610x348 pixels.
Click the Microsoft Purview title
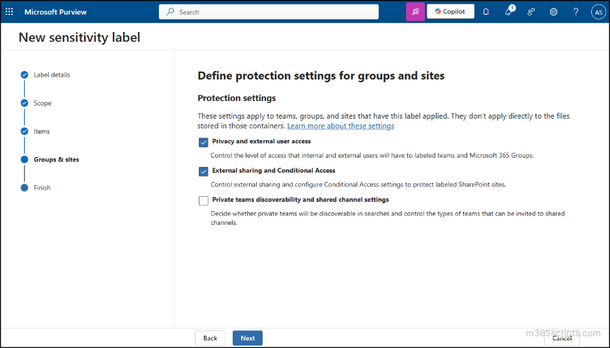55,12
